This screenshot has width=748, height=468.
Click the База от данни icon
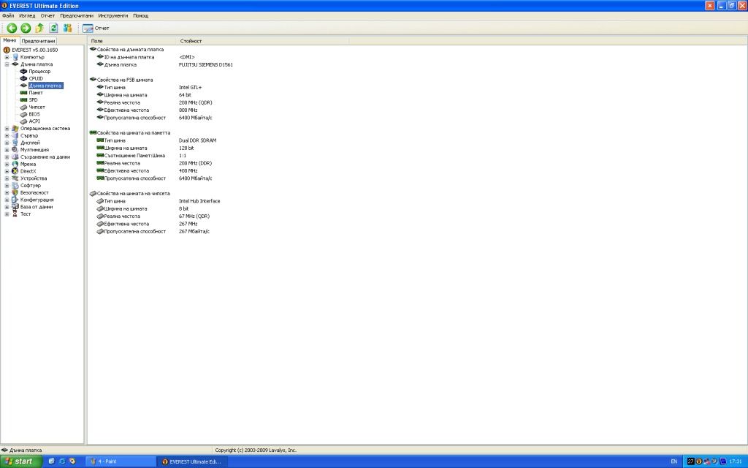(15, 207)
